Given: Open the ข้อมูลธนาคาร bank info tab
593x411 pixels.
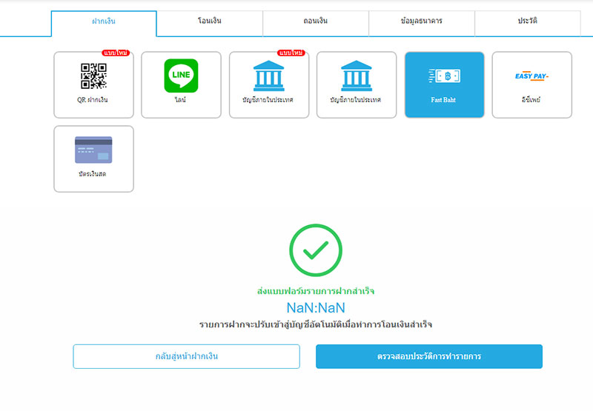Looking at the screenshot, I should [x=421, y=21].
